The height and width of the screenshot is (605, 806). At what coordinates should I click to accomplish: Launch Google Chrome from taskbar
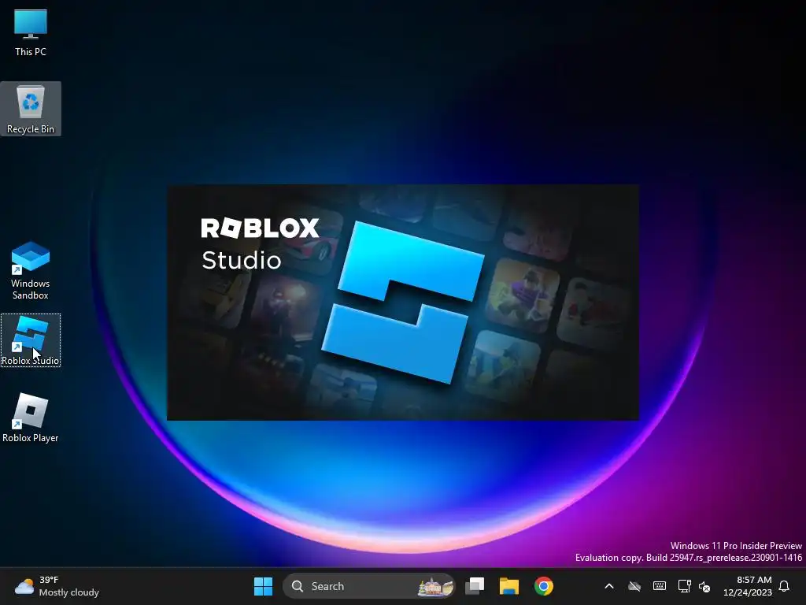pyautogui.click(x=543, y=586)
